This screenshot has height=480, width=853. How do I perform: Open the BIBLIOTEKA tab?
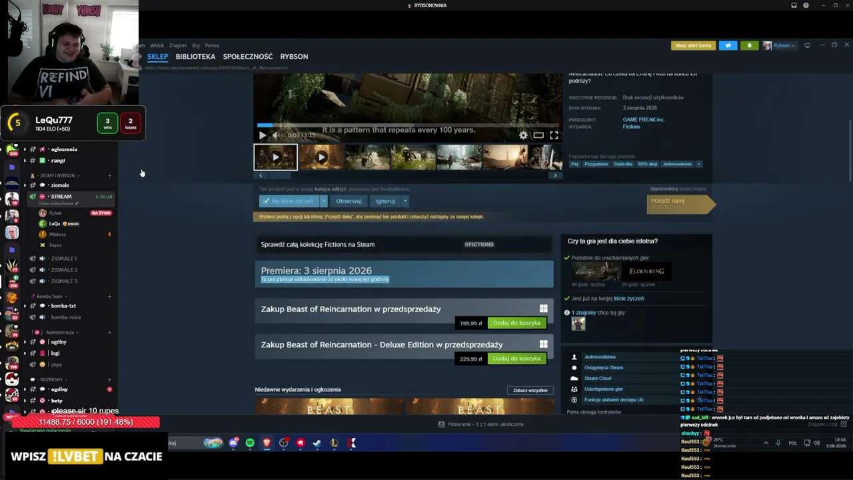(195, 57)
